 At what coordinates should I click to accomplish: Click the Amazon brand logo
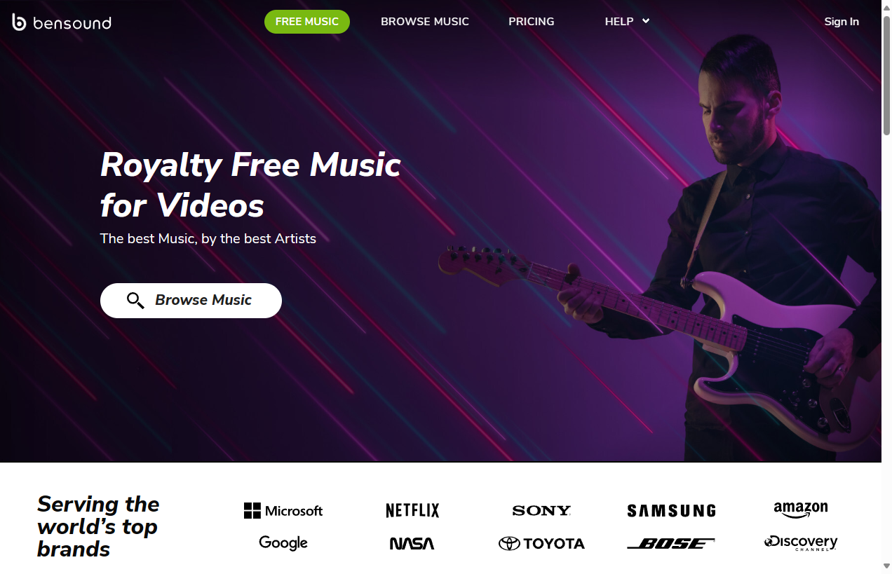pyautogui.click(x=801, y=510)
